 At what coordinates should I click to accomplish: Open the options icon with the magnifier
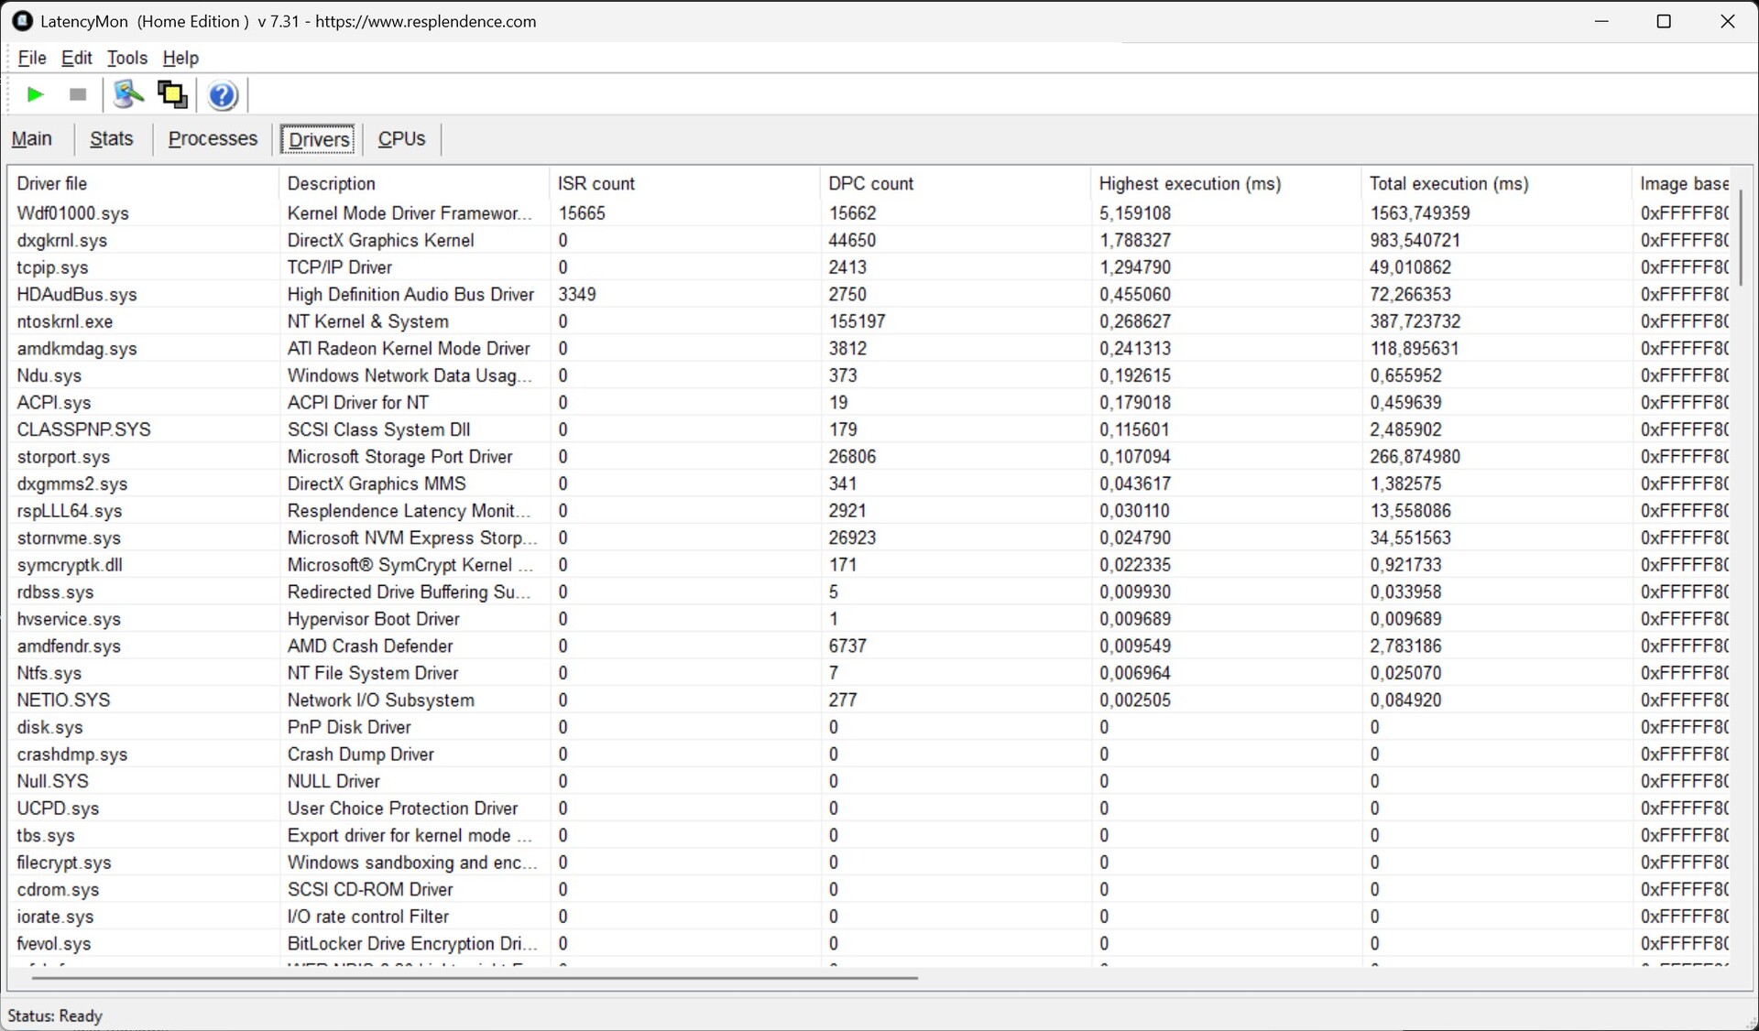pyautogui.click(x=127, y=94)
